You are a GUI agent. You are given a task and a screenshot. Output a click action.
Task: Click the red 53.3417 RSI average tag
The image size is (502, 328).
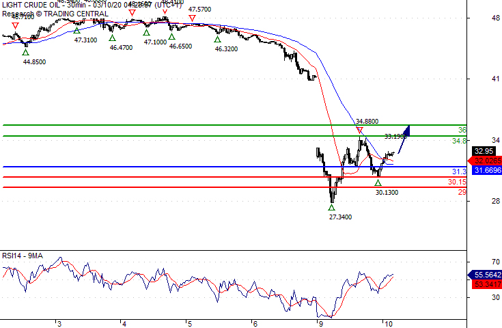coord(487,284)
